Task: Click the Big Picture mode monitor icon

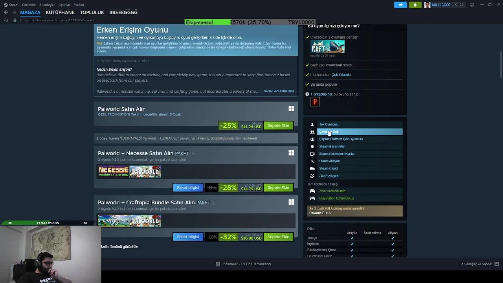Action: (472, 5)
